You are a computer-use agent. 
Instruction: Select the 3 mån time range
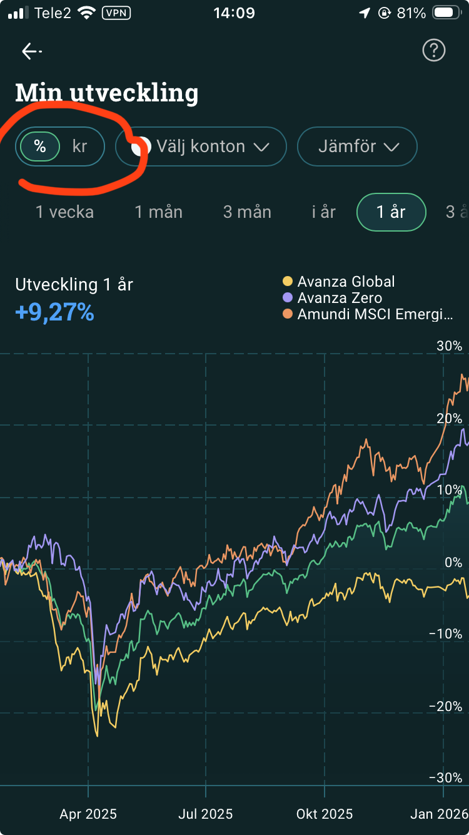pyautogui.click(x=247, y=212)
